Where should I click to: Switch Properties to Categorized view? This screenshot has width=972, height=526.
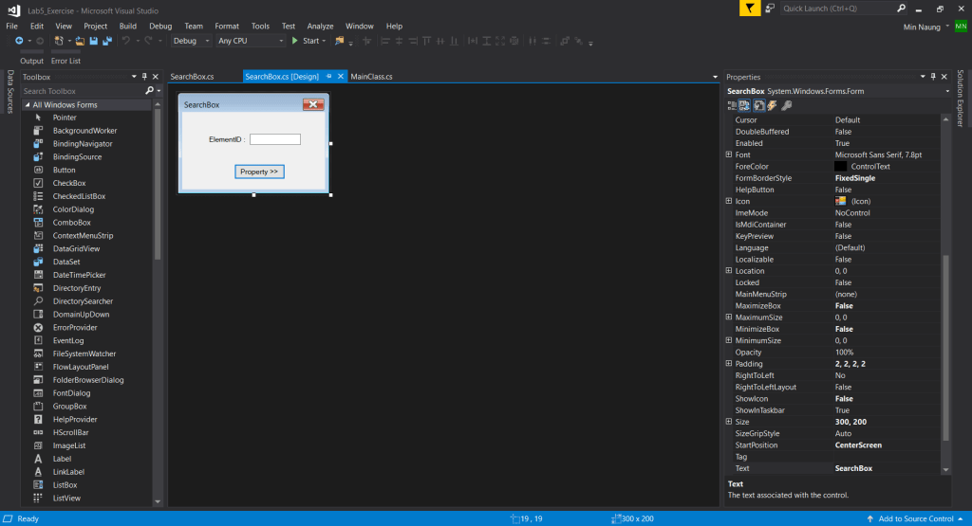pyautogui.click(x=733, y=105)
